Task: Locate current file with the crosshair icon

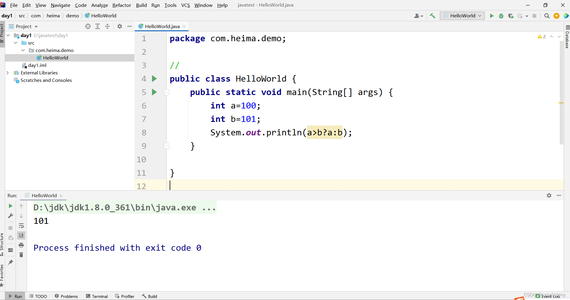Action: click(88, 26)
